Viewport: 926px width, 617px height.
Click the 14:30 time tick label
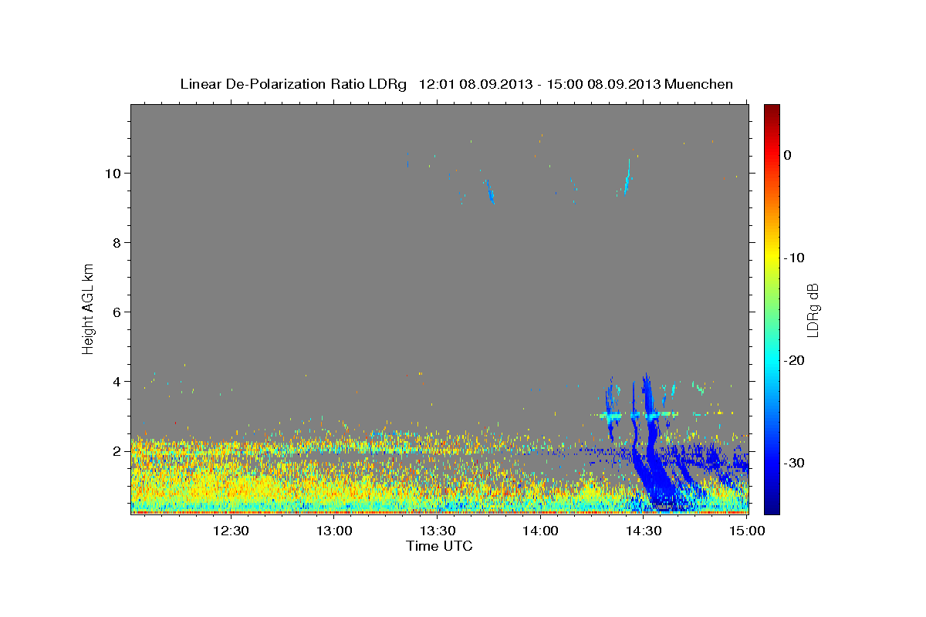(644, 531)
